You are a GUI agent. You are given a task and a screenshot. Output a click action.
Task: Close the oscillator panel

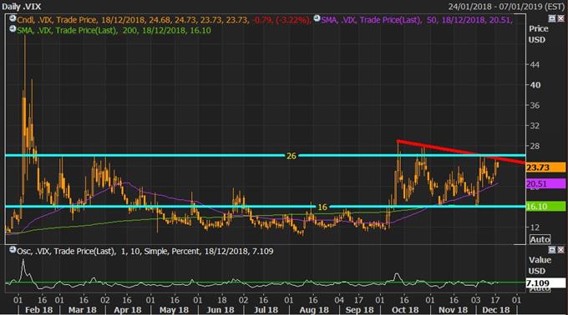(x=560, y=250)
